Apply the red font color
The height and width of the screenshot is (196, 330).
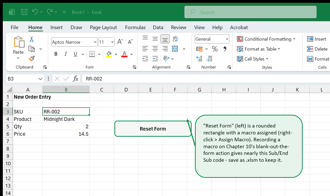click(124, 54)
